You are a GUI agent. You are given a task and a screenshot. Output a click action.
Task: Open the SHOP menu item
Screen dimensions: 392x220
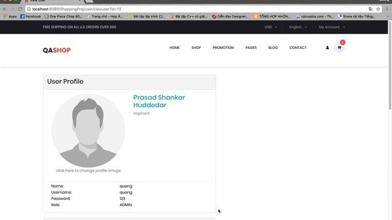(196, 48)
